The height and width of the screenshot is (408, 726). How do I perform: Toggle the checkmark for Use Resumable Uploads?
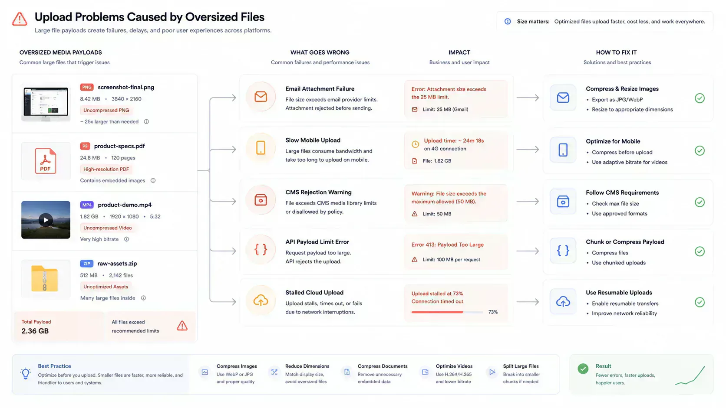pyautogui.click(x=700, y=302)
